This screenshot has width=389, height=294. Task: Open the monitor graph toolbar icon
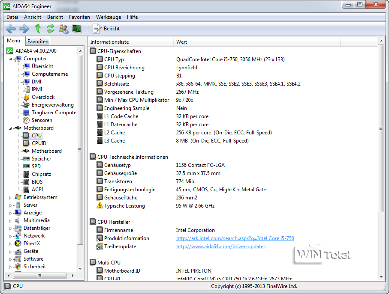(77, 29)
